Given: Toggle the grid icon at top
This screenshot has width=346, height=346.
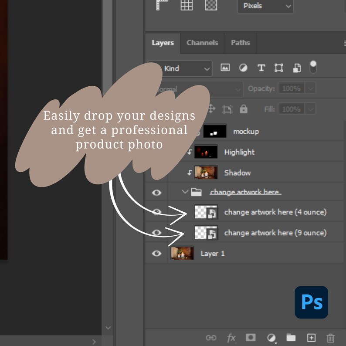Looking at the screenshot, I should 187,5.
